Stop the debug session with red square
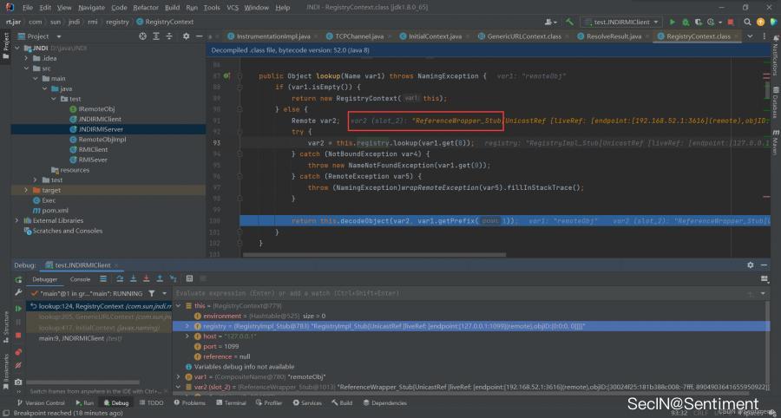Screen dimensions: 781x418 click(x=18, y=335)
